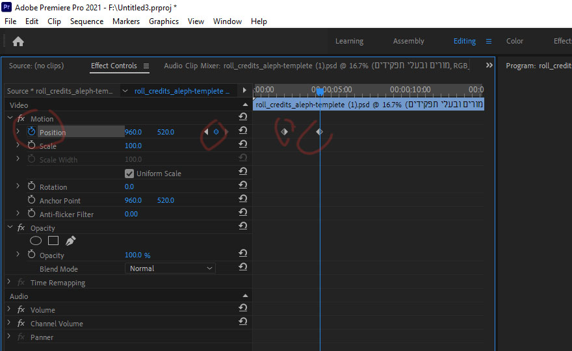Switch to the Color workspace
The height and width of the screenshot is (351, 572).
pyautogui.click(x=515, y=42)
